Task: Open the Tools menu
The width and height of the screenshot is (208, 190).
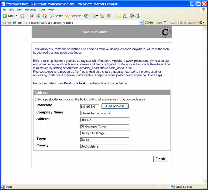Action: (x=42, y=10)
